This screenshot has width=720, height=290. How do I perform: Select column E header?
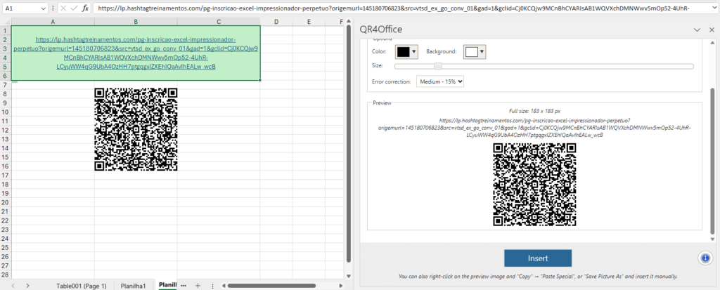pyautogui.click(x=309, y=22)
